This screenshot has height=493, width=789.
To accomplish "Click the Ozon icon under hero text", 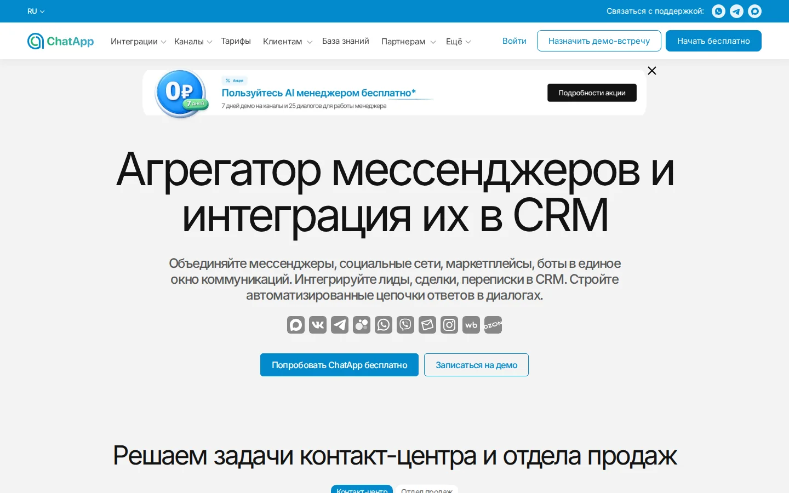I will click(x=493, y=325).
